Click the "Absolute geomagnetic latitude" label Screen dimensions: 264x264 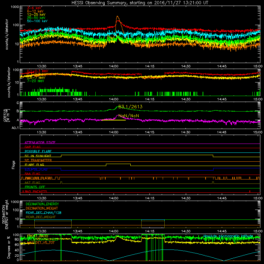228,236
